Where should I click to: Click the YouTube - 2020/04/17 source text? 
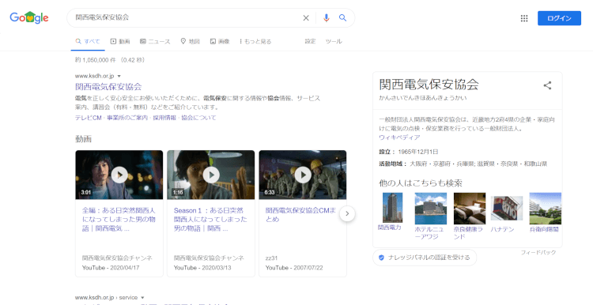(x=111, y=268)
